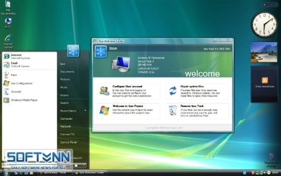Viewport: 281px width, 176px height.
Task: Click the snowflake user picture atop the Start menu
Action: (73, 51)
